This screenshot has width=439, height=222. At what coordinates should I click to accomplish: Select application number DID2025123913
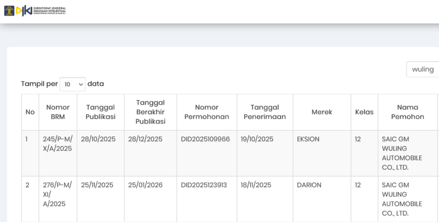tap(204, 185)
